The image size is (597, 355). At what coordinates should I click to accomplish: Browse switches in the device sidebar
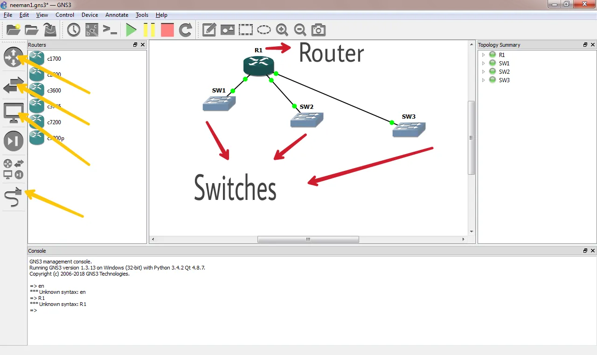[x=14, y=85]
